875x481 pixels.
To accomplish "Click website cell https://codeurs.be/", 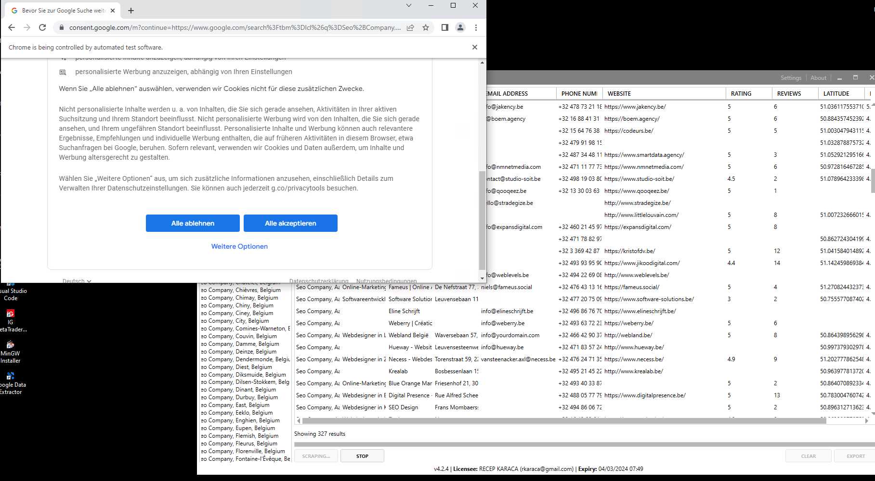I will tap(629, 131).
